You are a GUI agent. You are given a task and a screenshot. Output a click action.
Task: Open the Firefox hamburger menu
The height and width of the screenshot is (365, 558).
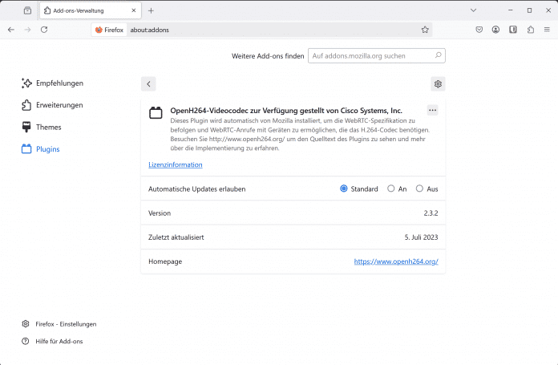(x=547, y=30)
